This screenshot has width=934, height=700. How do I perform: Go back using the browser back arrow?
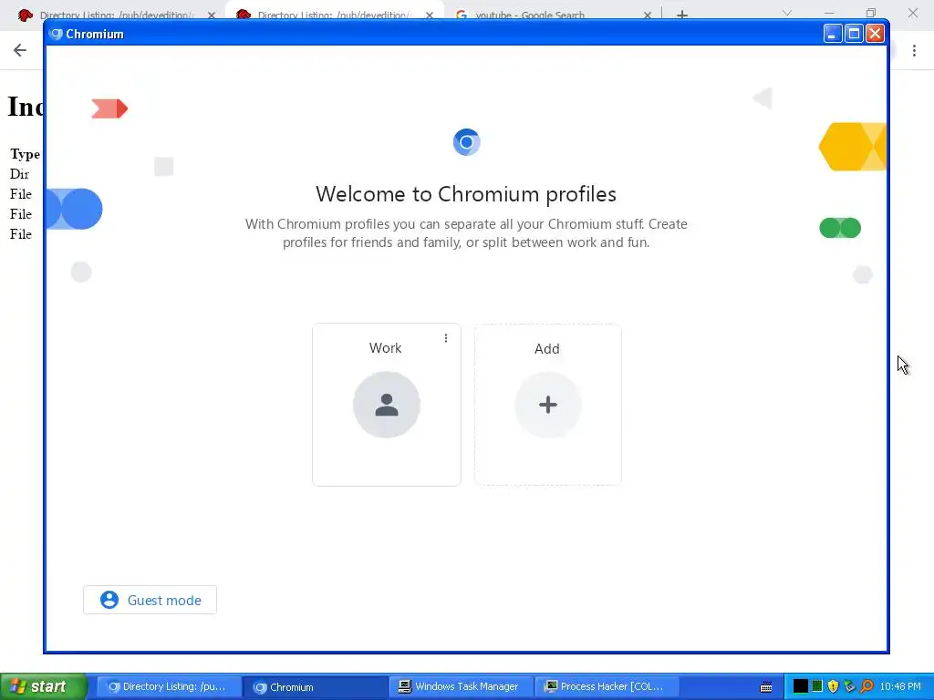point(20,50)
